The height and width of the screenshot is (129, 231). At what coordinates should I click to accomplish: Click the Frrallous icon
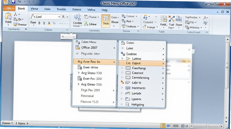130,26
